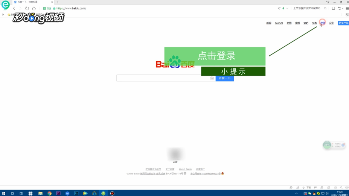Click the red record button app on taskbar
The height and width of the screenshot is (196, 349).
coord(113,193)
